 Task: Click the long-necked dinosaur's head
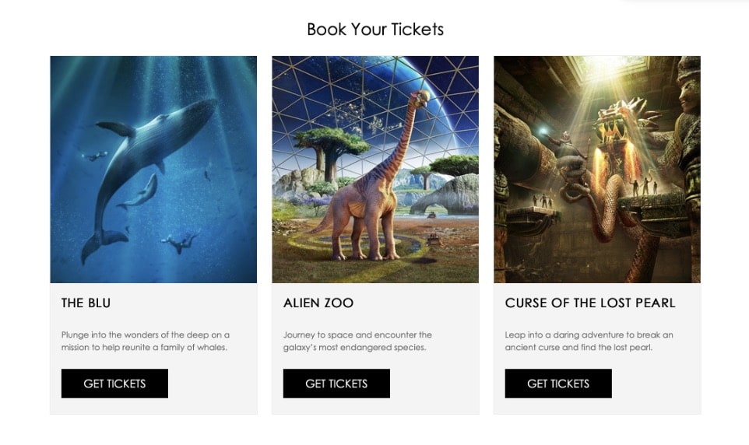pyautogui.click(x=421, y=98)
